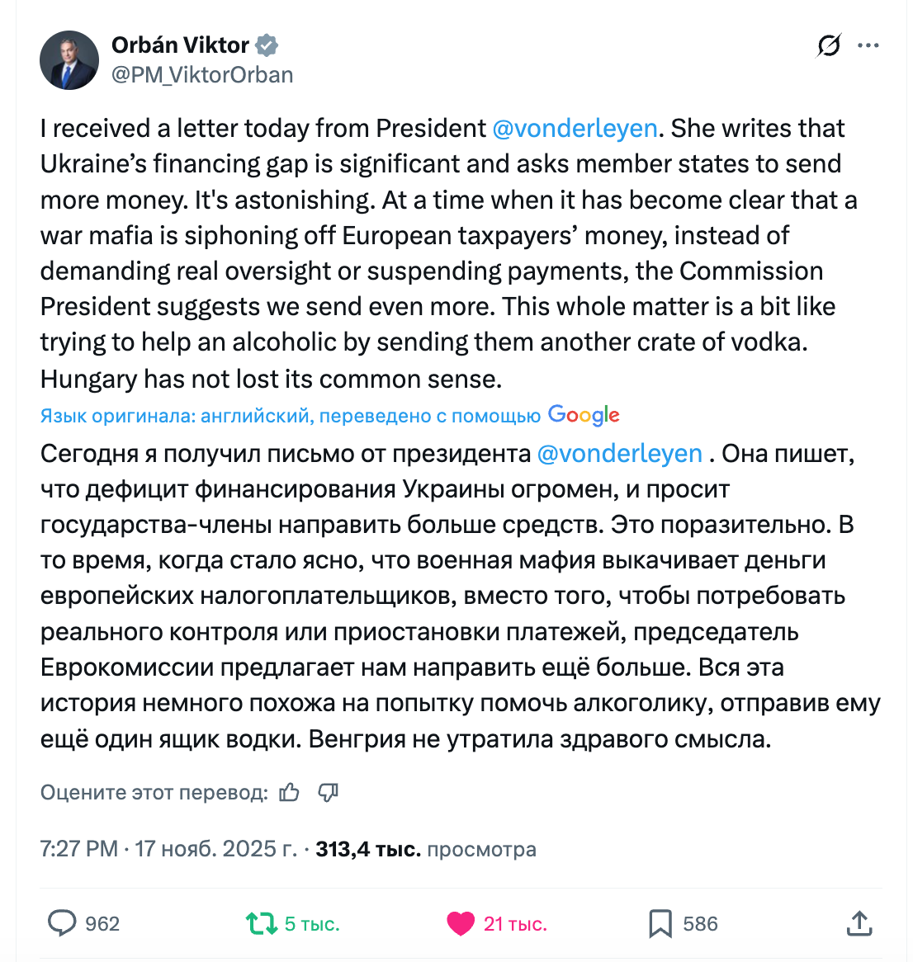Image resolution: width=913 pixels, height=962 pixels.
Task: Open @vonderleyen mention in English text
Action: (575, 129)
